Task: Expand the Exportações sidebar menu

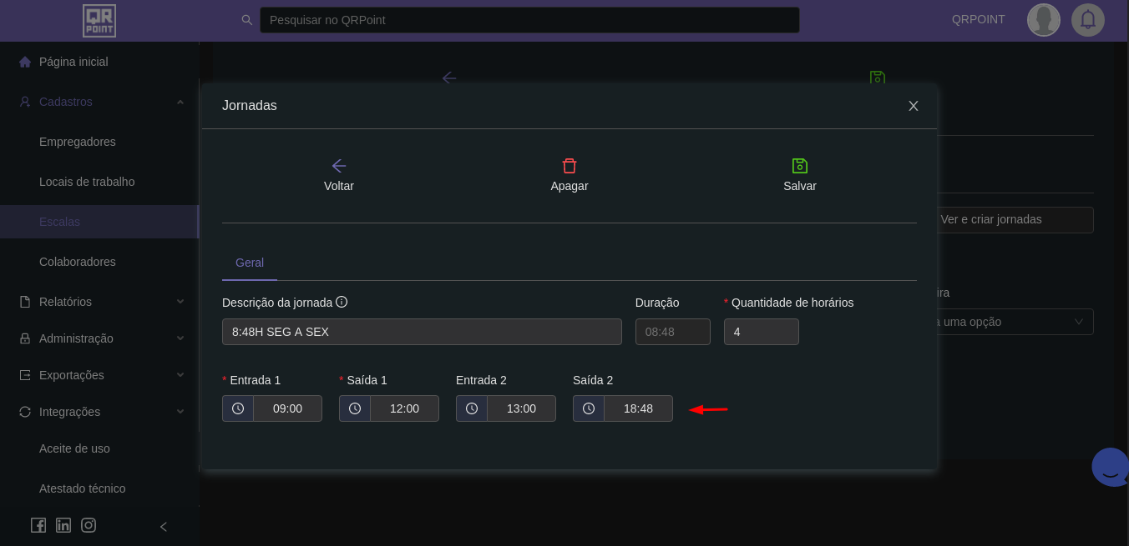Action: [x=180, y=375]
